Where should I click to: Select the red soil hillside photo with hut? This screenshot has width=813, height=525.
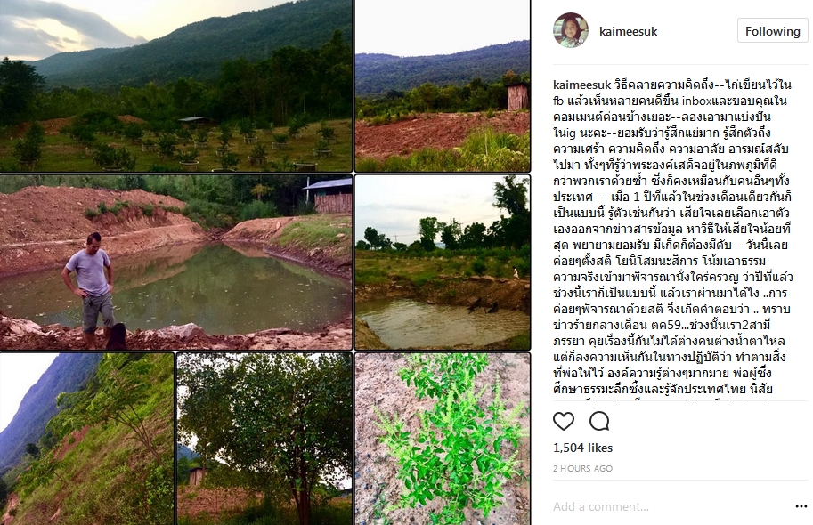(x=443, y=85)
